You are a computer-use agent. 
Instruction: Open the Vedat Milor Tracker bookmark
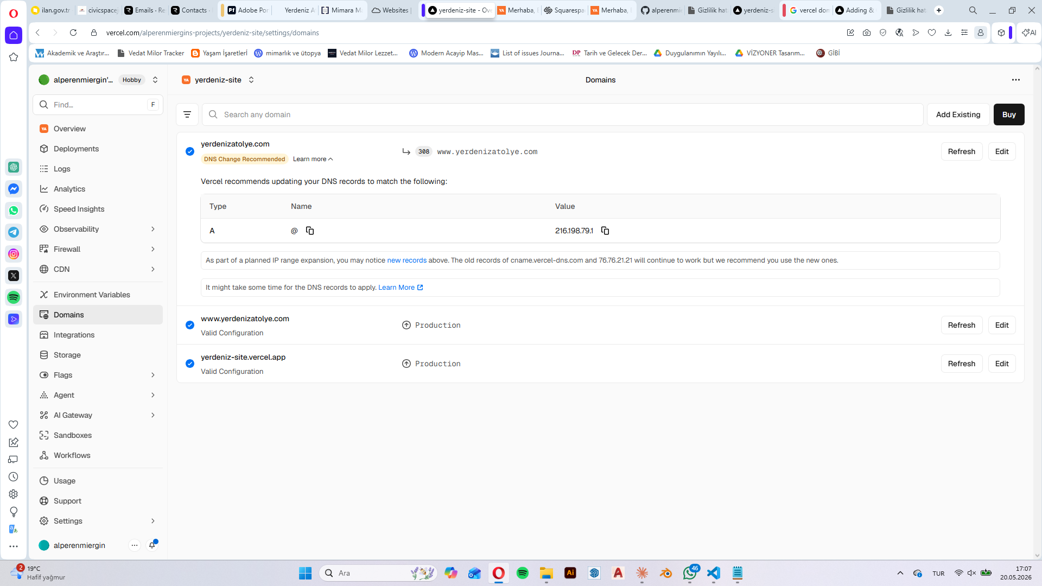151,53
